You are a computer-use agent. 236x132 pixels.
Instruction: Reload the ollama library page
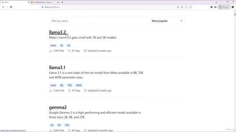pyautogui.click(x=11, y=7)
